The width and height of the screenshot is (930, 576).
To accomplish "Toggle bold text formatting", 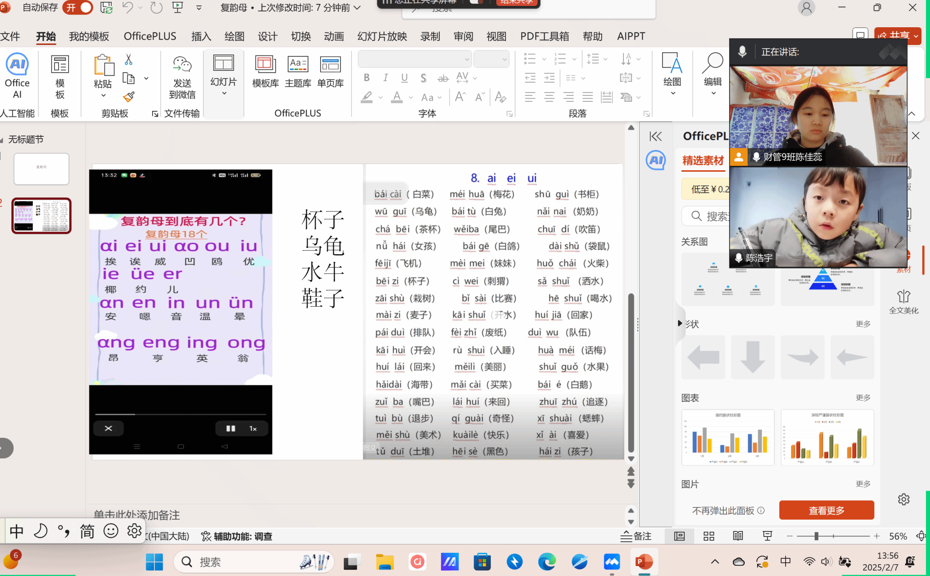I will pyautogui.click(x=366, y=78).
